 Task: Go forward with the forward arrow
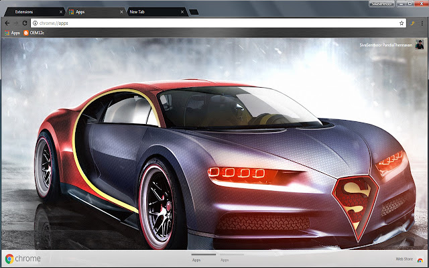[16, 23]
